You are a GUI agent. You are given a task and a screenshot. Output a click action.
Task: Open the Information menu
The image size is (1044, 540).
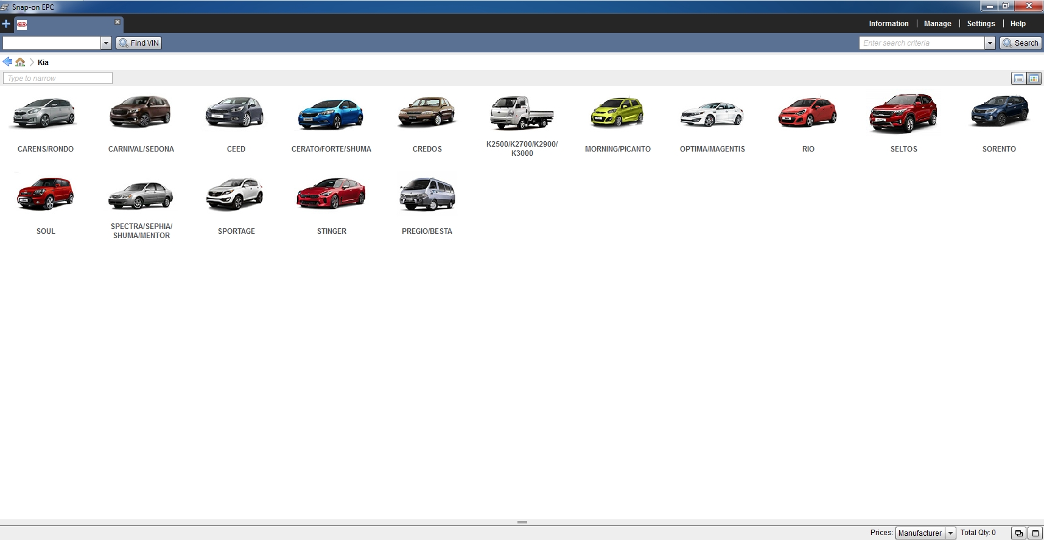888,24
